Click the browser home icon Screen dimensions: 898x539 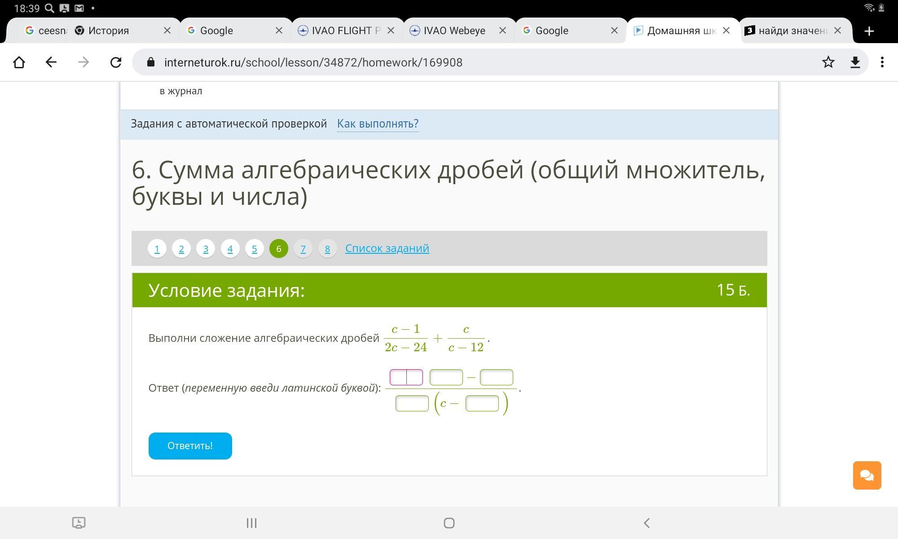click(19, 62)
